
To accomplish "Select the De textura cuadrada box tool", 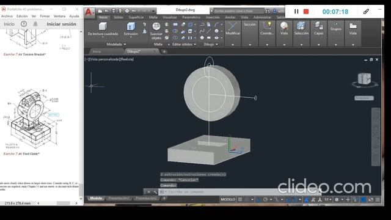I will 103,29.
